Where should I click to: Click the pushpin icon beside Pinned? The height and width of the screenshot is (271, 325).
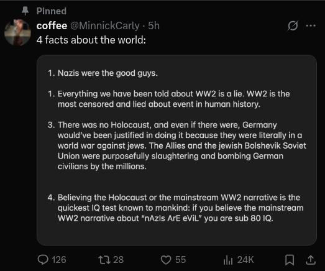point(25,11)
